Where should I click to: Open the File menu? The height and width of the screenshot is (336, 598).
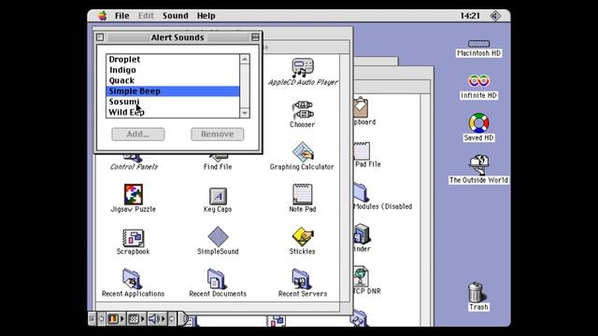pyautogui.click(x=122, y=16)
